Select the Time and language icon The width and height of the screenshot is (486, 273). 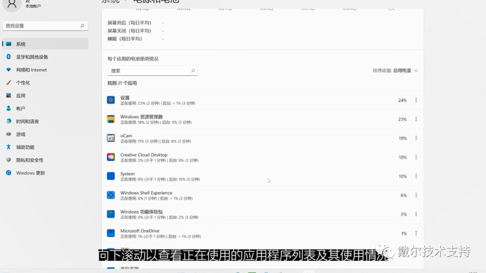[x=8, y=121]
